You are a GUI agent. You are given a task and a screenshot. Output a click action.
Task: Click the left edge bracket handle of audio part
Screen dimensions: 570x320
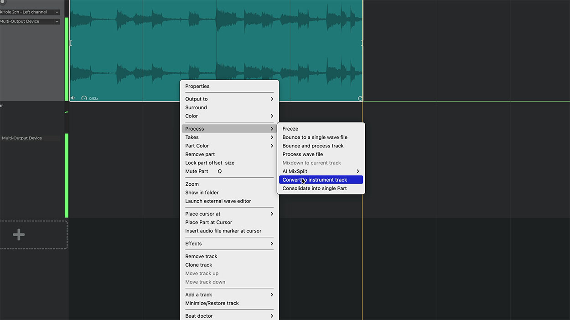point(71,43)
